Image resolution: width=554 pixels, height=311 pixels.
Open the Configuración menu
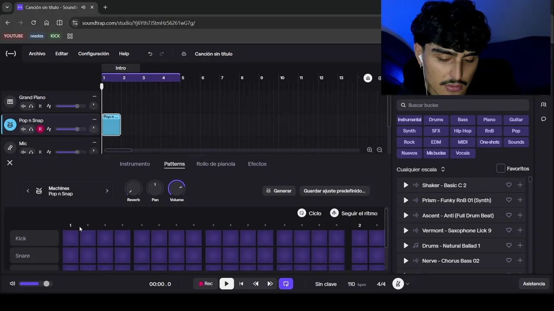(93, 54)
